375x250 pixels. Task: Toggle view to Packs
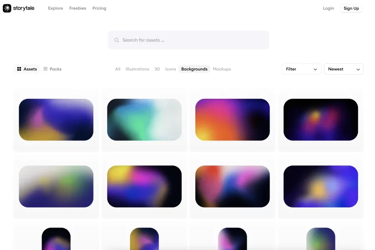(56, 69)
